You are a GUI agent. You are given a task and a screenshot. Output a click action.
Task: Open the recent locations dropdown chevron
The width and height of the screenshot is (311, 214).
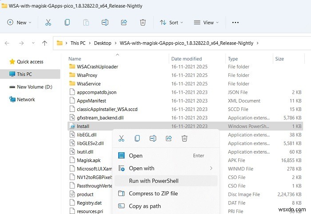click(33, 43)
